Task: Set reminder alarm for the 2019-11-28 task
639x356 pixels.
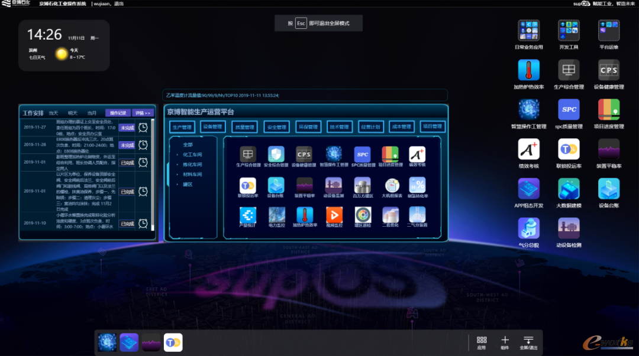Action: pos(143,145)
